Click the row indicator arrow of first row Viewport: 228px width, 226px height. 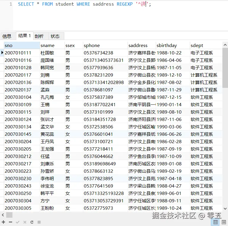click(2, 53)
